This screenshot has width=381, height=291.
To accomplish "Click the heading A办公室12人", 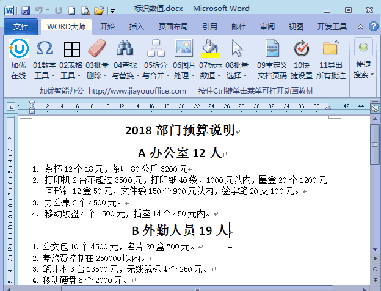I will (180, 153).
